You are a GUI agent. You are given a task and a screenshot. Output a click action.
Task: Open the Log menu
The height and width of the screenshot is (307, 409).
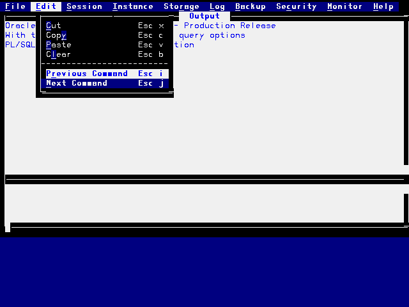click(217, 6)
